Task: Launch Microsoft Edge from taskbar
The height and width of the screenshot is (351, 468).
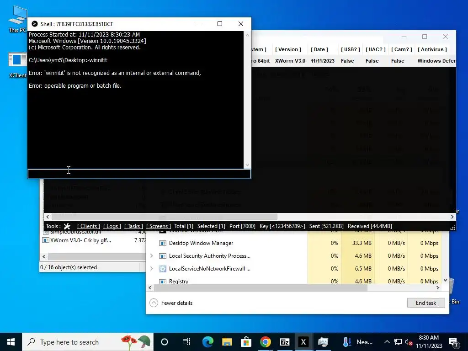Action: 208,342
